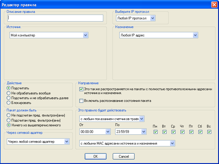Image resolution: width=219 pixels, height=164 pixels.
Task: Choose 'Подсчитать и не обрабатывать далее' option
Action: (x=9, y=98)
